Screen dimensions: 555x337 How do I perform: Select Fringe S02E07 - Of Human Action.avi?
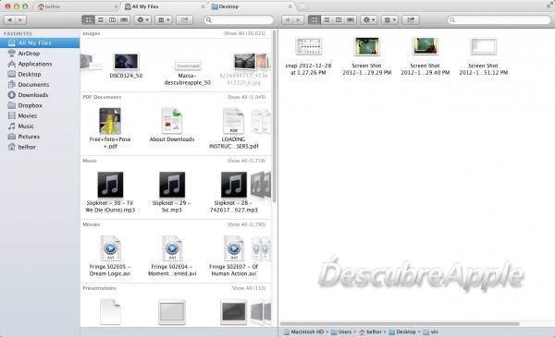tap(234, 256)
